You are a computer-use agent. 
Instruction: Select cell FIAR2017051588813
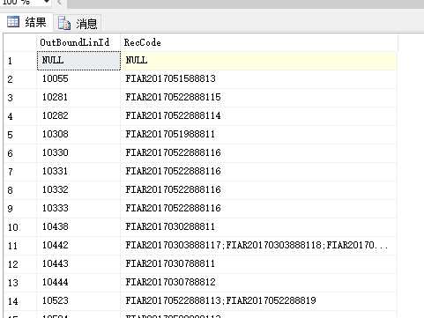(258, 79)
